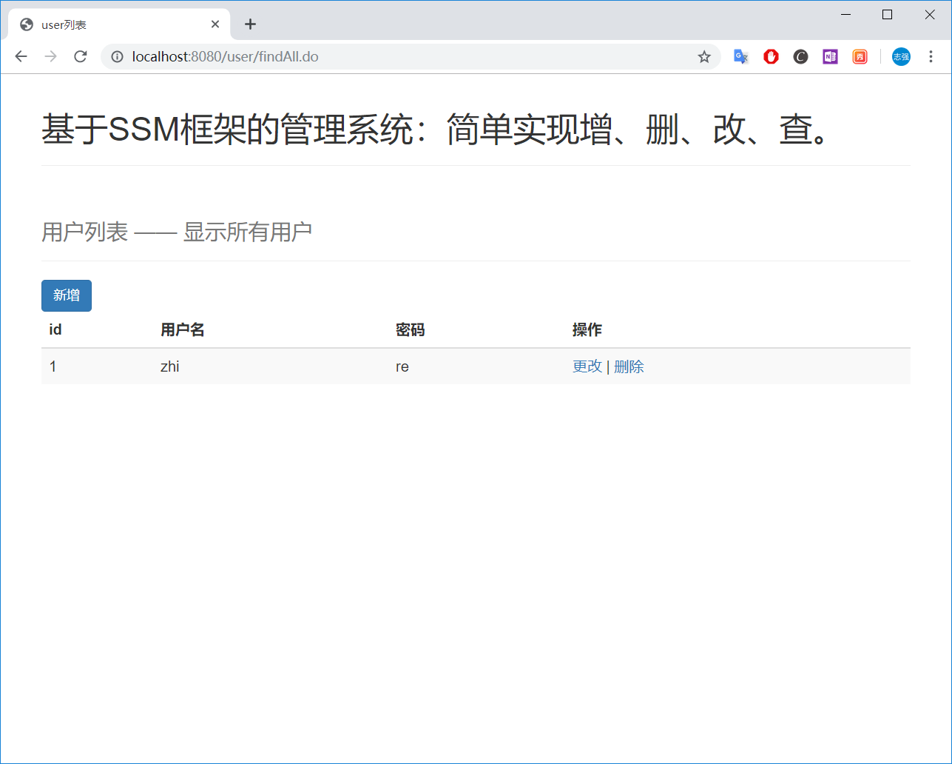Screen dimensions: 952x764
Task: Select the user列表 browser tab
Action: [x=118, y=24]
